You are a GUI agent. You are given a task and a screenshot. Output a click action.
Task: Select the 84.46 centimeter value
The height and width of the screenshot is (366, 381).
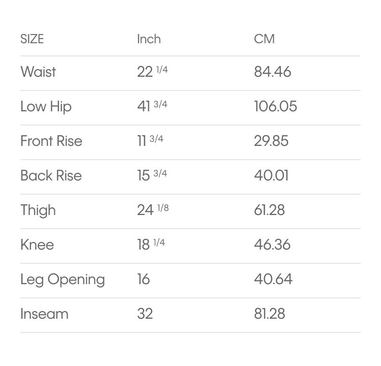pyautogui.click(x=273, y=72)
